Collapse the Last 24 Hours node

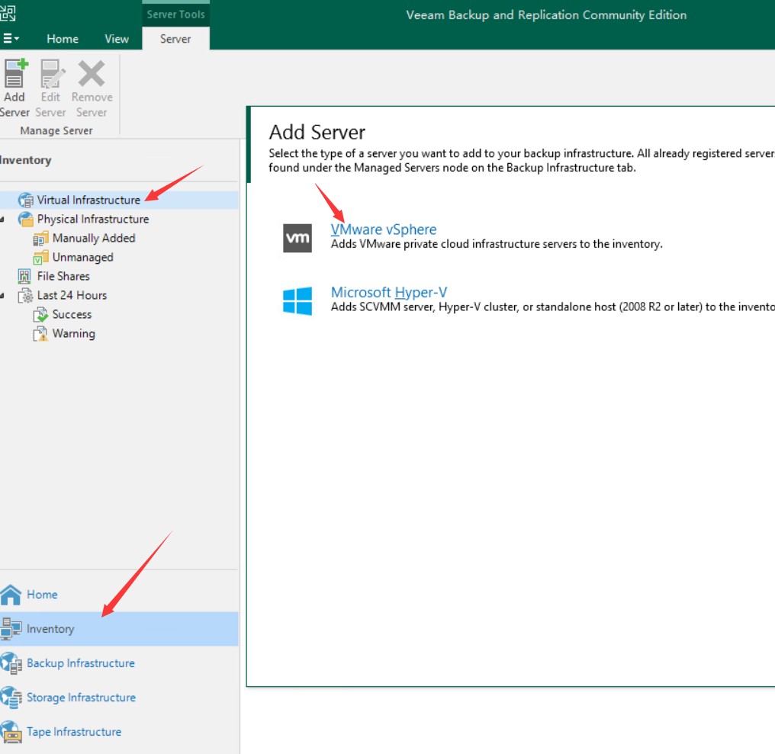[x=2, y=296]
